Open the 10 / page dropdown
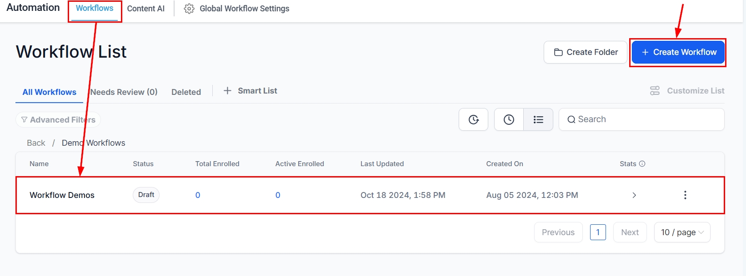The width and height of the screenshot is (746, 276). point(682,232)
